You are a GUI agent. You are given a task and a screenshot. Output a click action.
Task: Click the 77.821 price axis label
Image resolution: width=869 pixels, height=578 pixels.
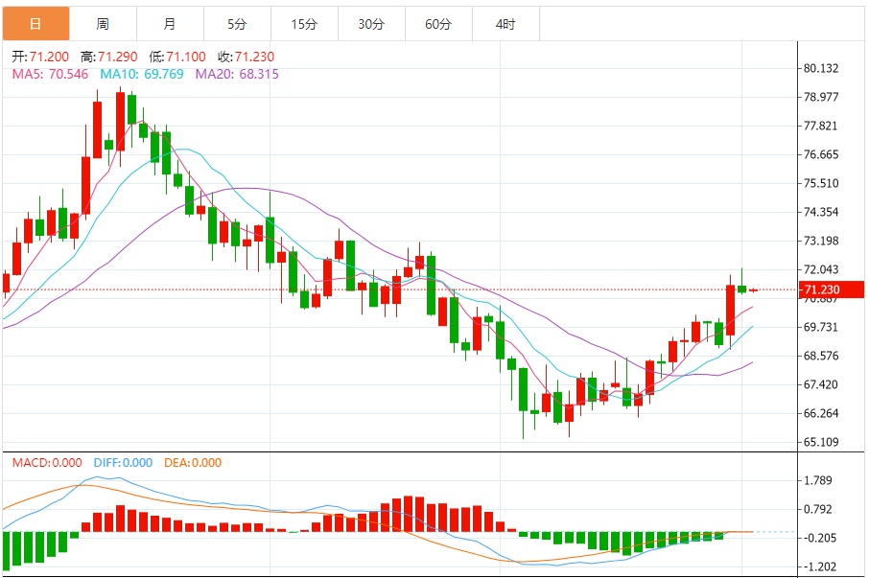pyautogui.click(x=821, y=126)
